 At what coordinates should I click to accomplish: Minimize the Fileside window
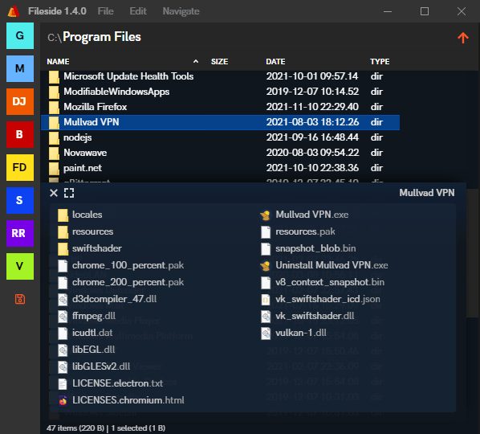coord(388,11)
